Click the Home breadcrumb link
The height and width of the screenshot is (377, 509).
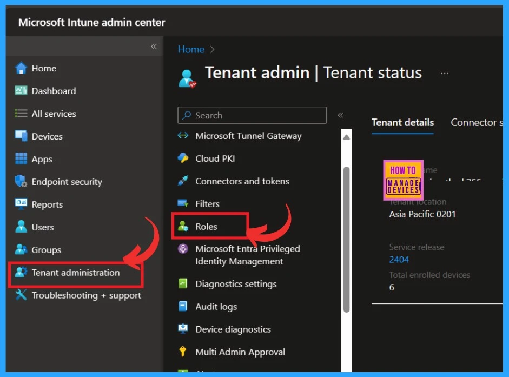(x=191, y=49)
